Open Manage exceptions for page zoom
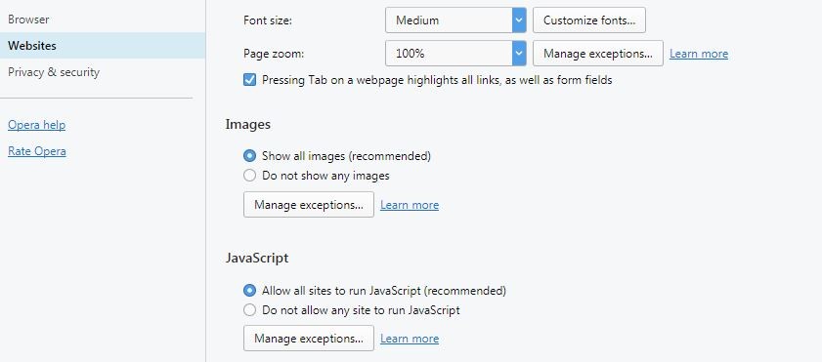822x362 pixels. (598, 54)
